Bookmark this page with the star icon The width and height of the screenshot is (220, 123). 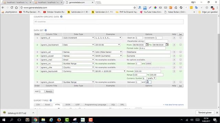click(134, 8)
